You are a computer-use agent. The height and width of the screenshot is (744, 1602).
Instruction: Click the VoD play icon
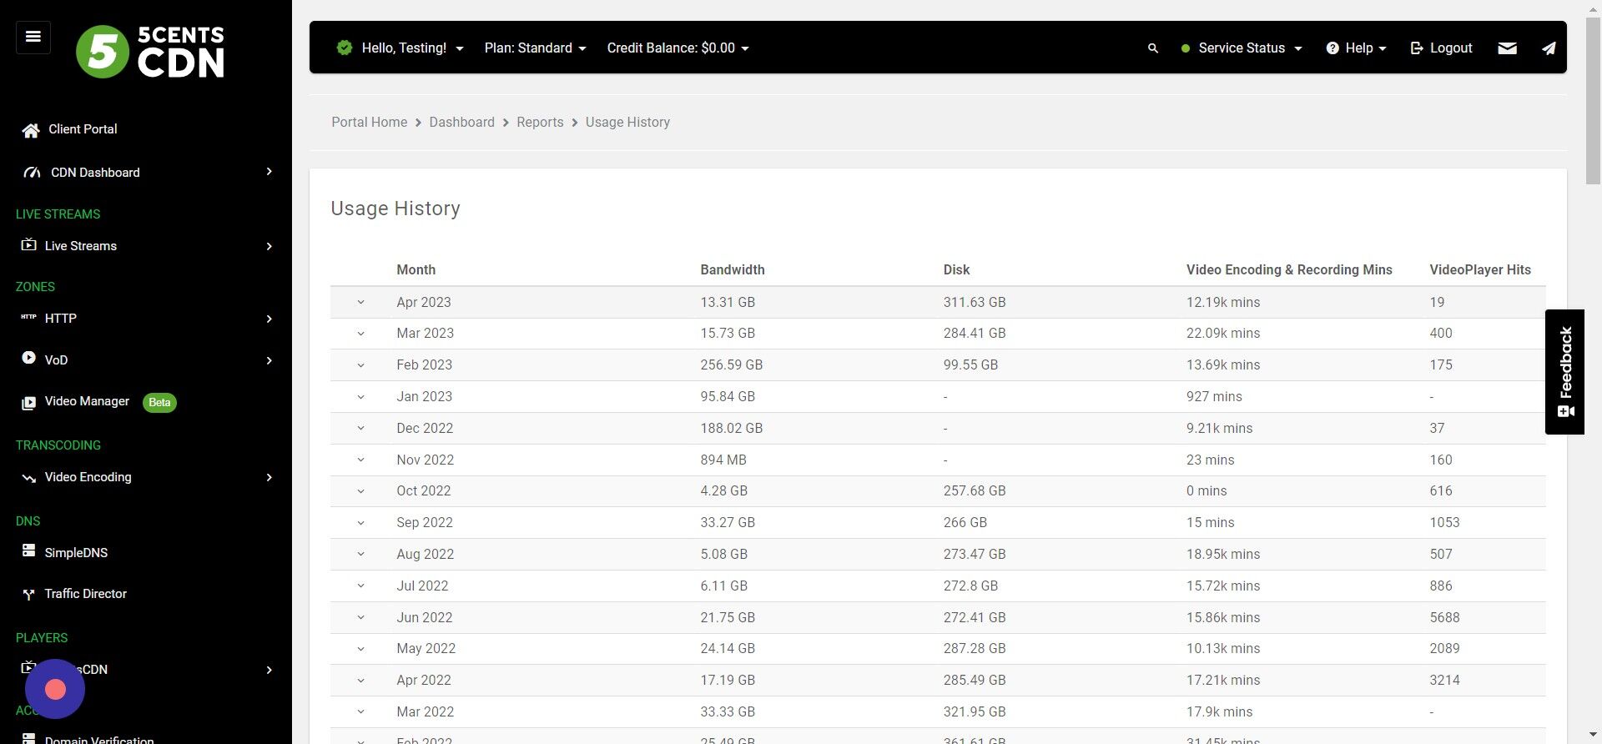click(28, 358)
